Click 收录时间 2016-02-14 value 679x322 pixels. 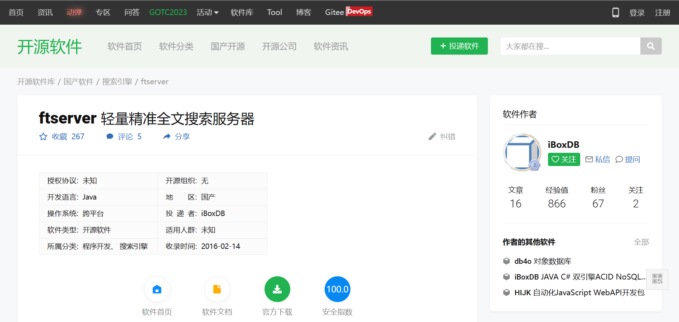tap(220, 246)
